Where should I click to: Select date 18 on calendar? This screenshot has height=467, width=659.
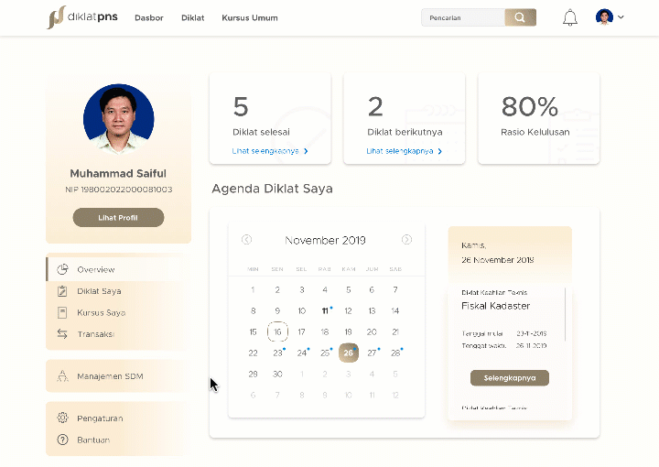coord(325,332)
